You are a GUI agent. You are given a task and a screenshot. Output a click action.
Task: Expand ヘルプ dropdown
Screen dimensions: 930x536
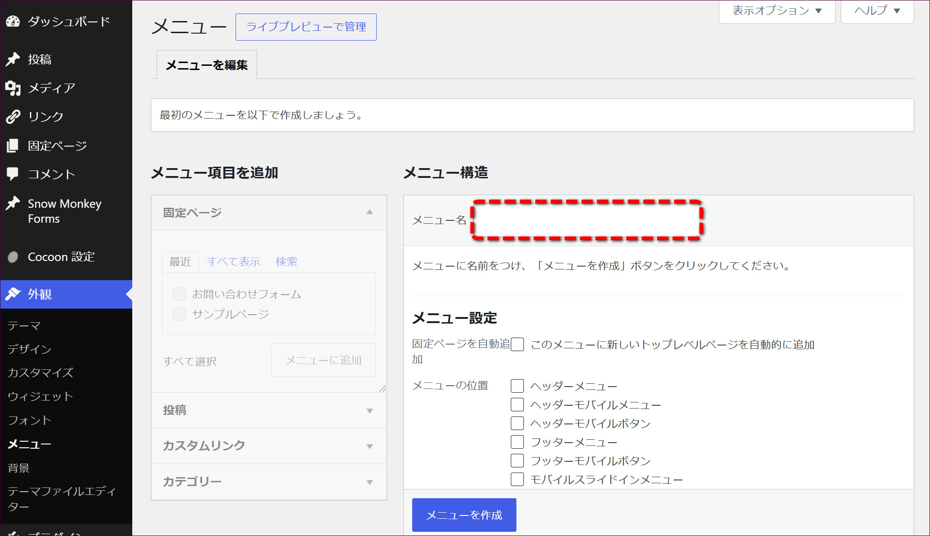[x=877, y=11]
